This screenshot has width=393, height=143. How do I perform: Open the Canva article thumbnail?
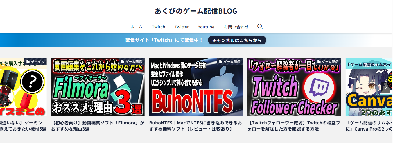click(x=369, y=87)
